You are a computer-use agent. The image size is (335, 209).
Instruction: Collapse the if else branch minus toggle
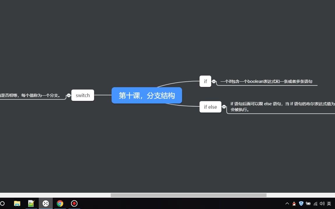[224, 107]
